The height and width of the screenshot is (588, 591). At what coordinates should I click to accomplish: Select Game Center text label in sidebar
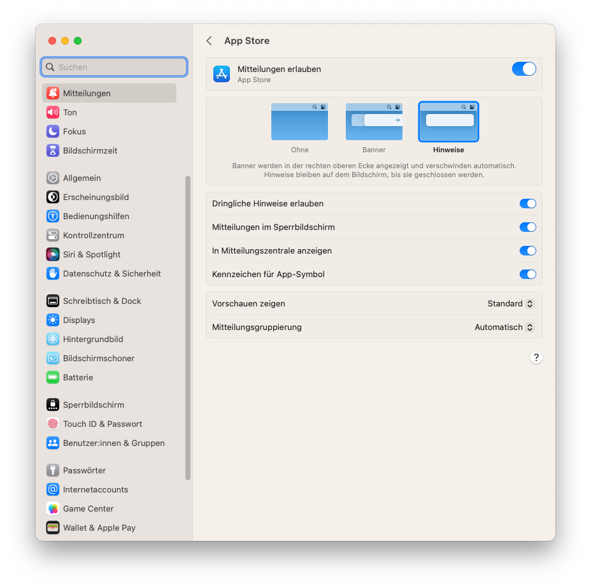pyautogui.click(x=88, y=509)
